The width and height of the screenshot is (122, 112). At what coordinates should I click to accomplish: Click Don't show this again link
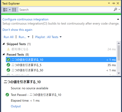point(17,30)
